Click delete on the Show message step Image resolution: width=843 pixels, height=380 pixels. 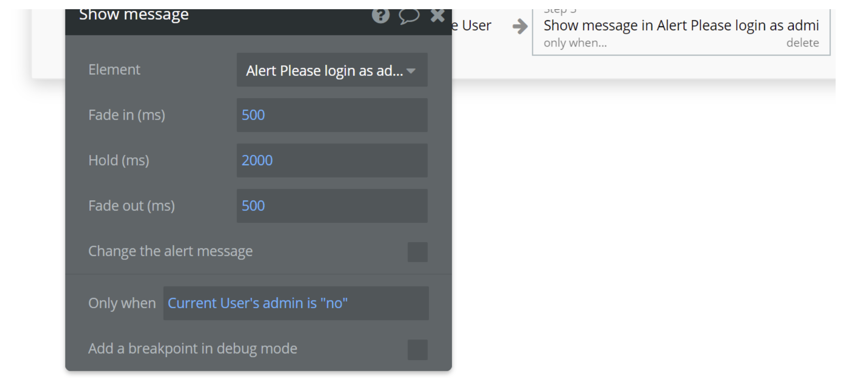click(802, 43)
